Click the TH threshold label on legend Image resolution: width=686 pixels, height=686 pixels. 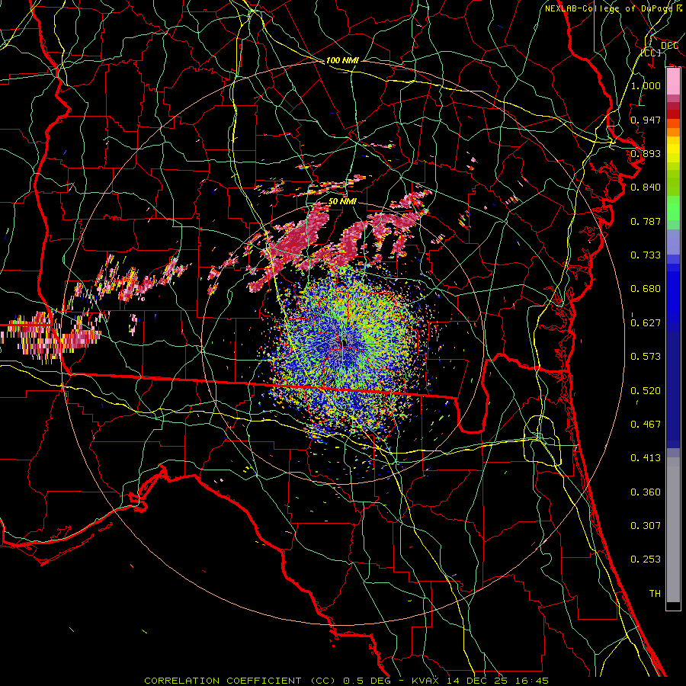(x=655, y=594)
